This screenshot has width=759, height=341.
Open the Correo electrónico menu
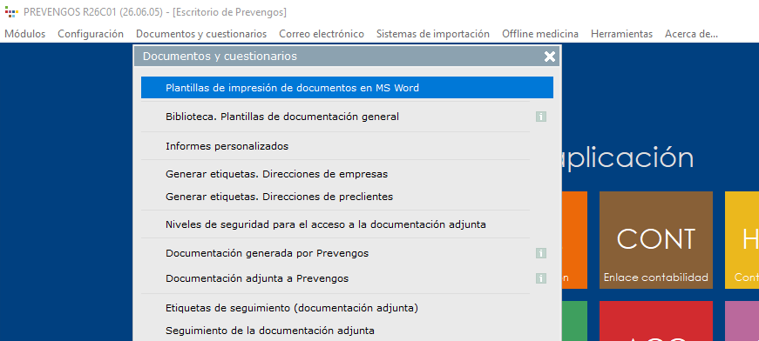click(x=322, y=34)
